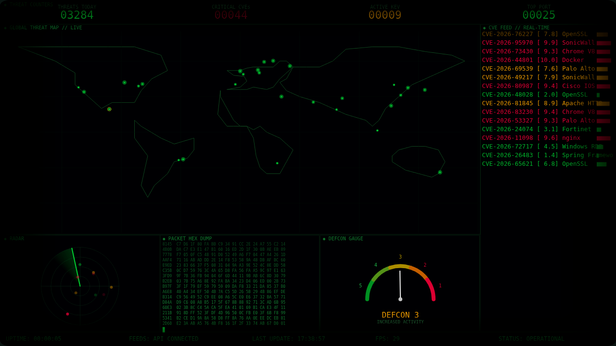Click the severity bar for CVE-2026-65621
Screen dimensions: 616x346
pyautogui.click(x=602, y=164)
